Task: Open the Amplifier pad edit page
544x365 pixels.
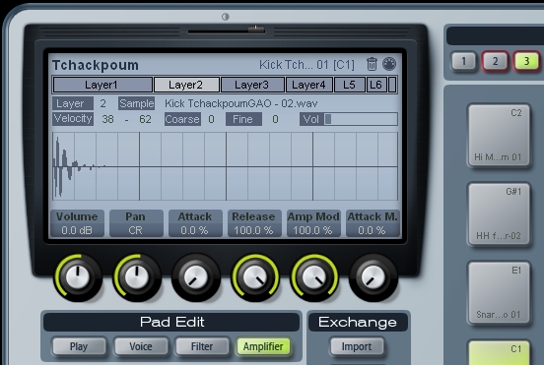Action: tap(263, 346)
